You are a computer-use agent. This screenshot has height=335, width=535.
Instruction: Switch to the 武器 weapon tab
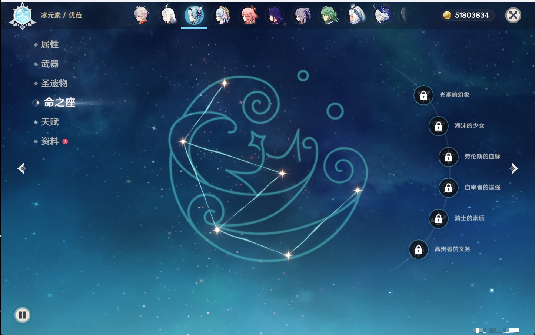click(50, 64)
